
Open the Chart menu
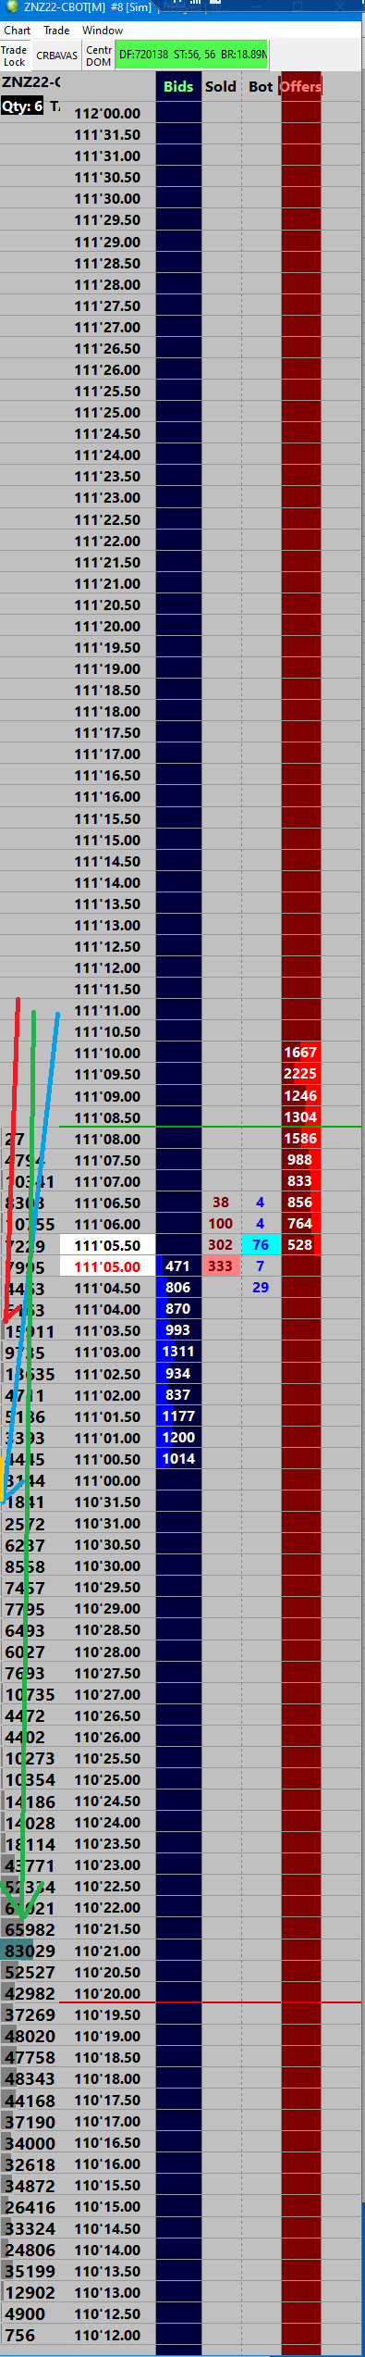(x=18, y=31)
